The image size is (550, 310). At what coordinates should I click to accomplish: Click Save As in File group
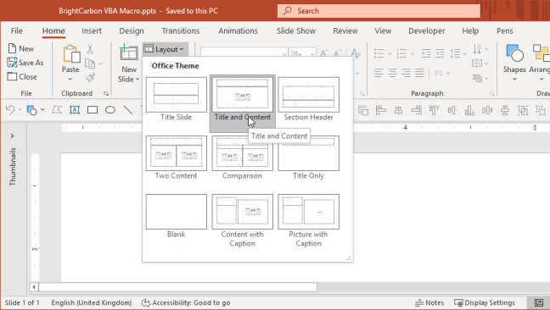coord(25,63)
